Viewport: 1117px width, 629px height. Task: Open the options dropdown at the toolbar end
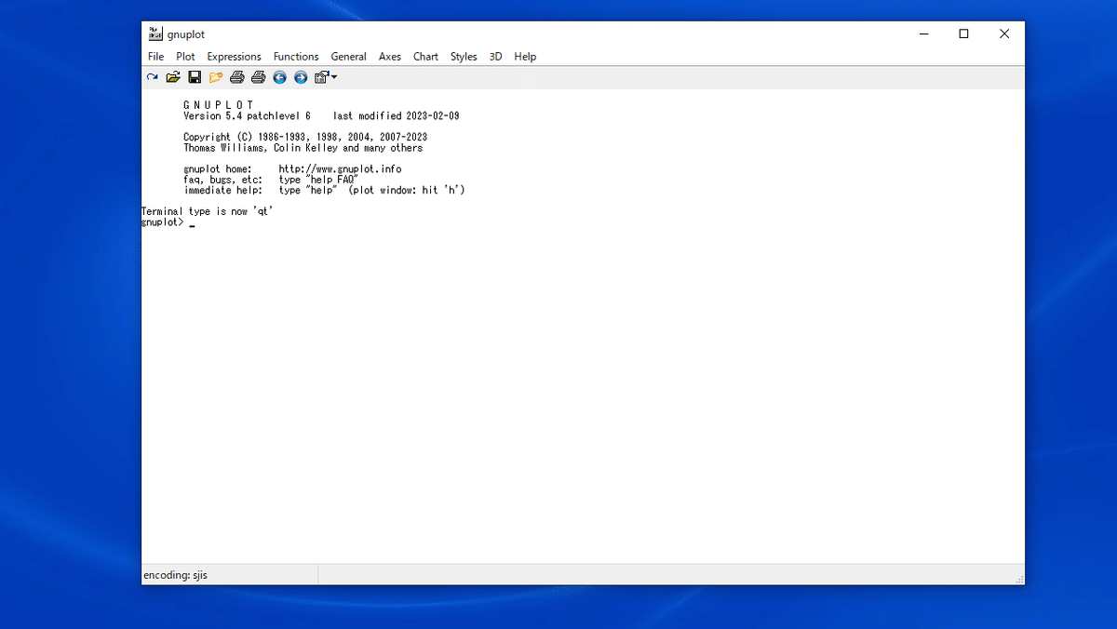coord(332,77)
